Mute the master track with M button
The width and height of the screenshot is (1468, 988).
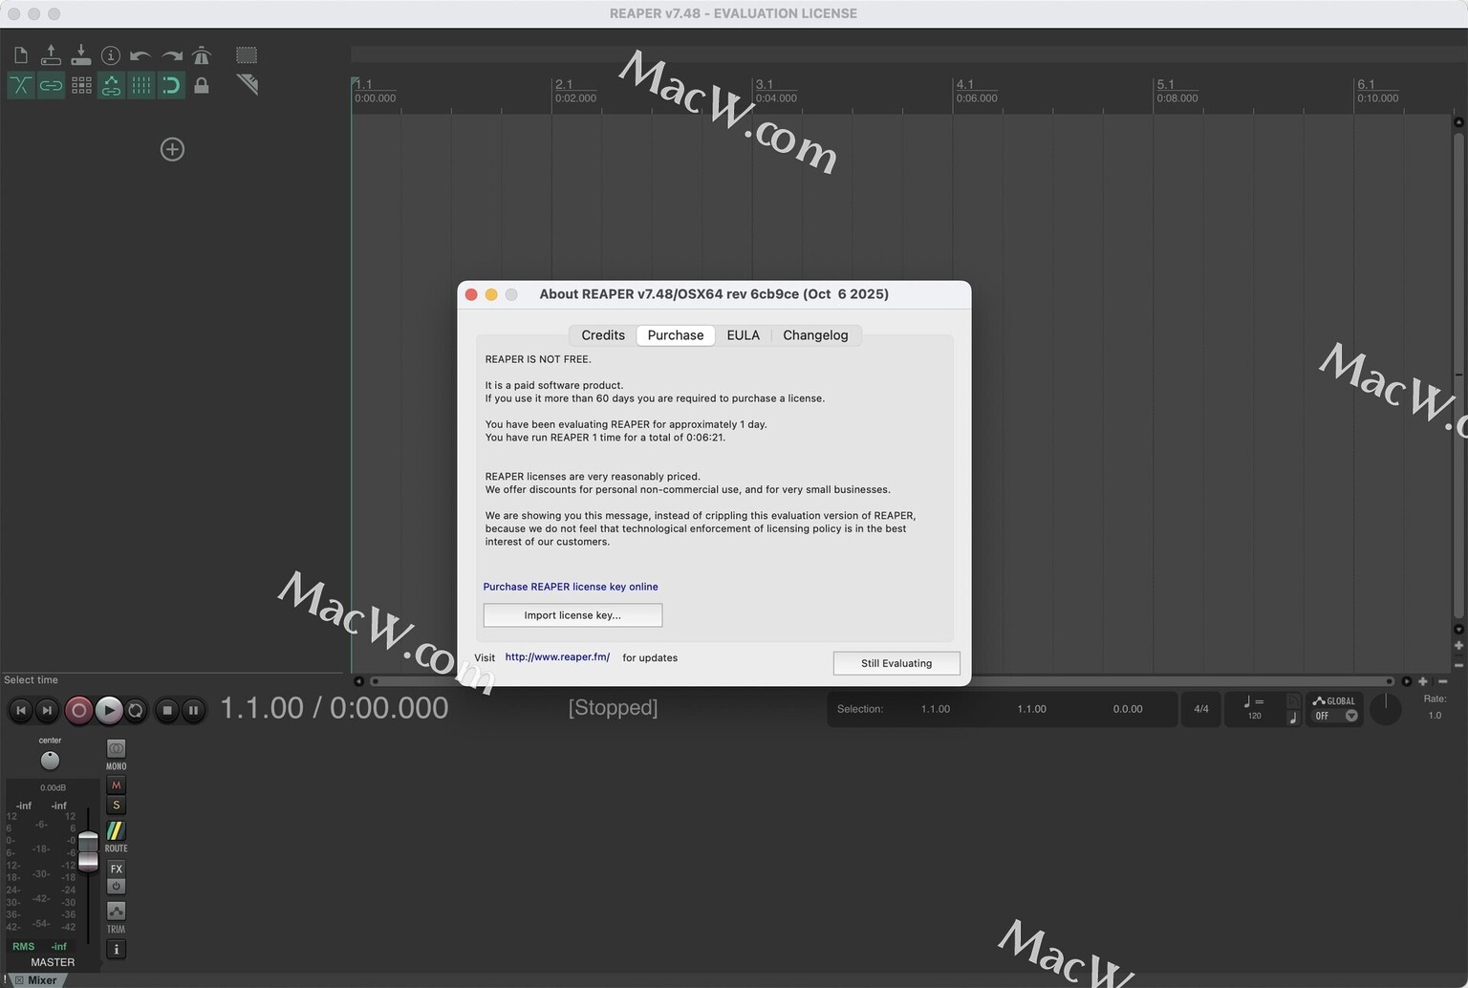[116, 785]
